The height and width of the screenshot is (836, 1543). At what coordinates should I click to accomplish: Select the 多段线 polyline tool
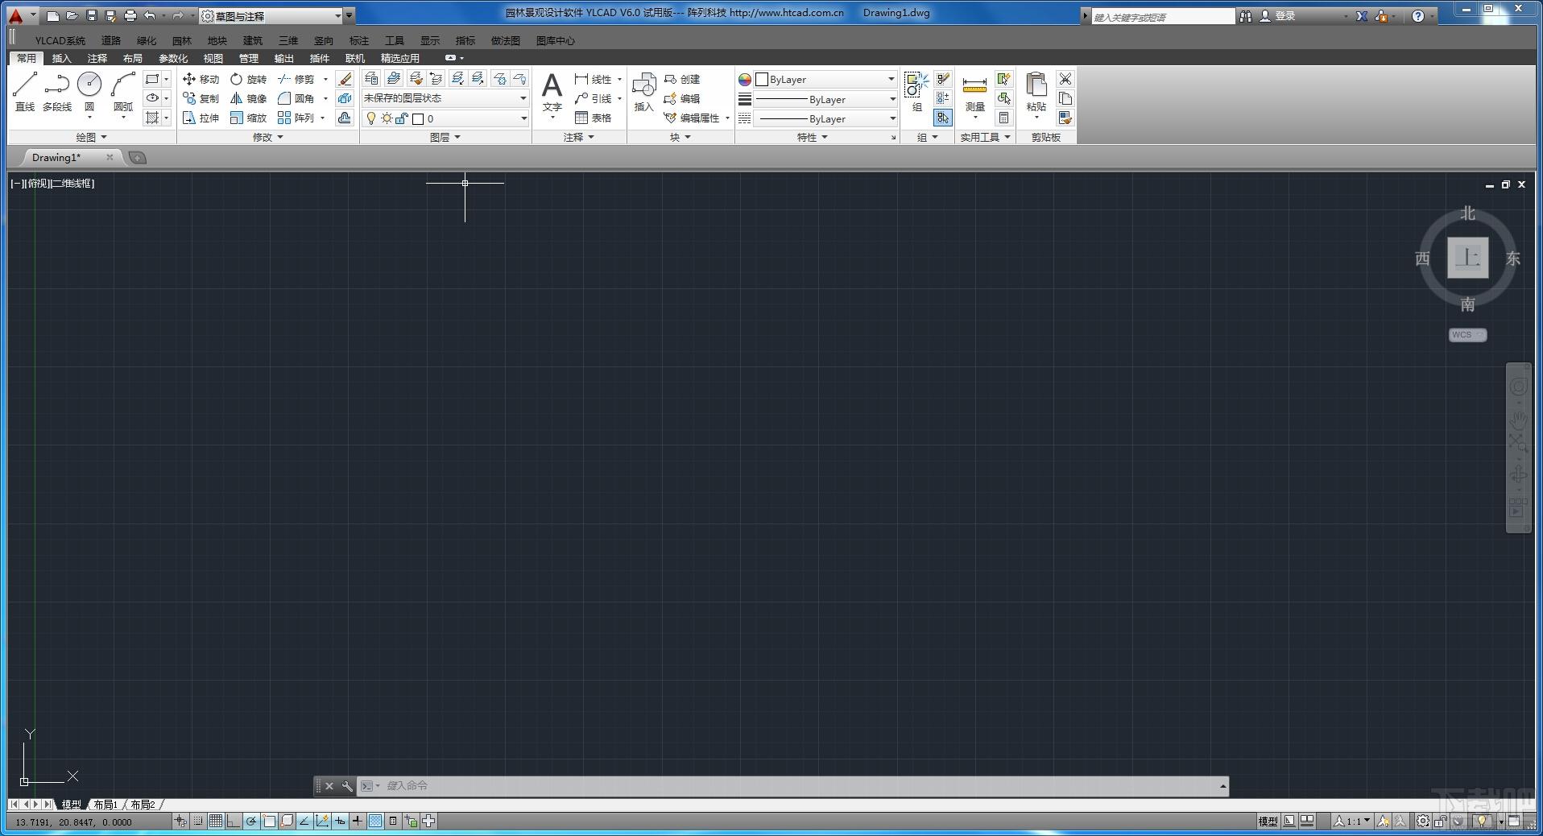click(57, 91)
